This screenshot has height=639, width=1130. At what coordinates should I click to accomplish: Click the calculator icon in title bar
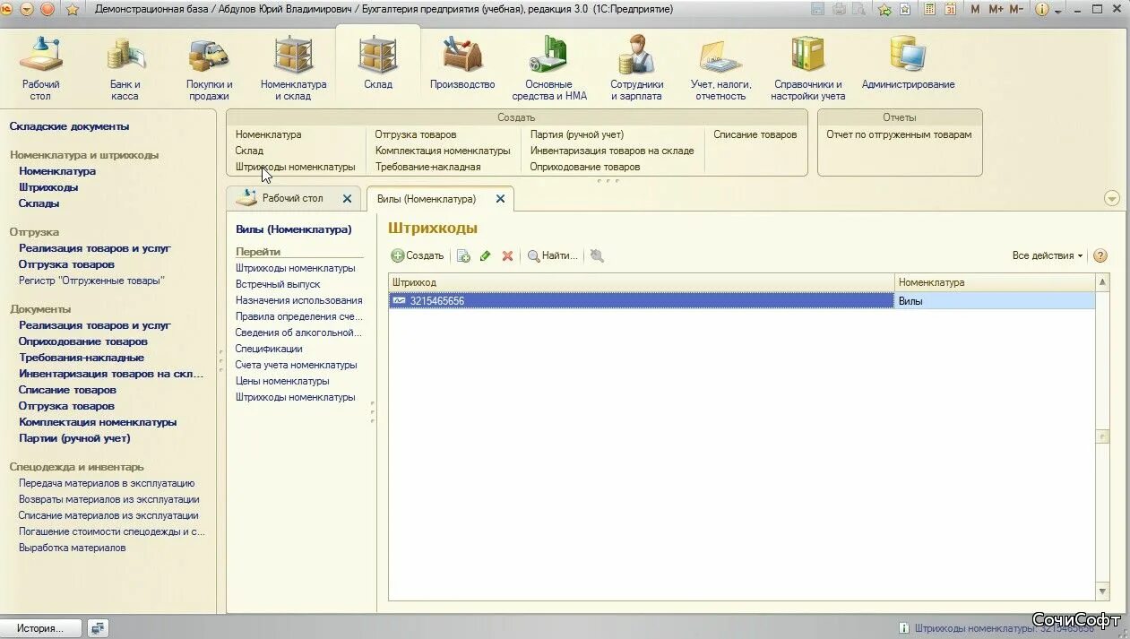coord(930,9)
